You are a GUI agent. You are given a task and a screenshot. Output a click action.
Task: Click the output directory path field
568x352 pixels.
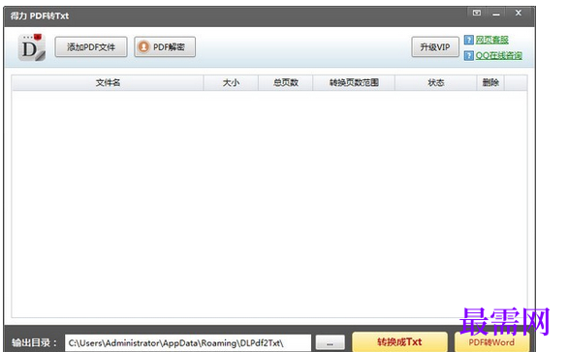coord(188,342)
